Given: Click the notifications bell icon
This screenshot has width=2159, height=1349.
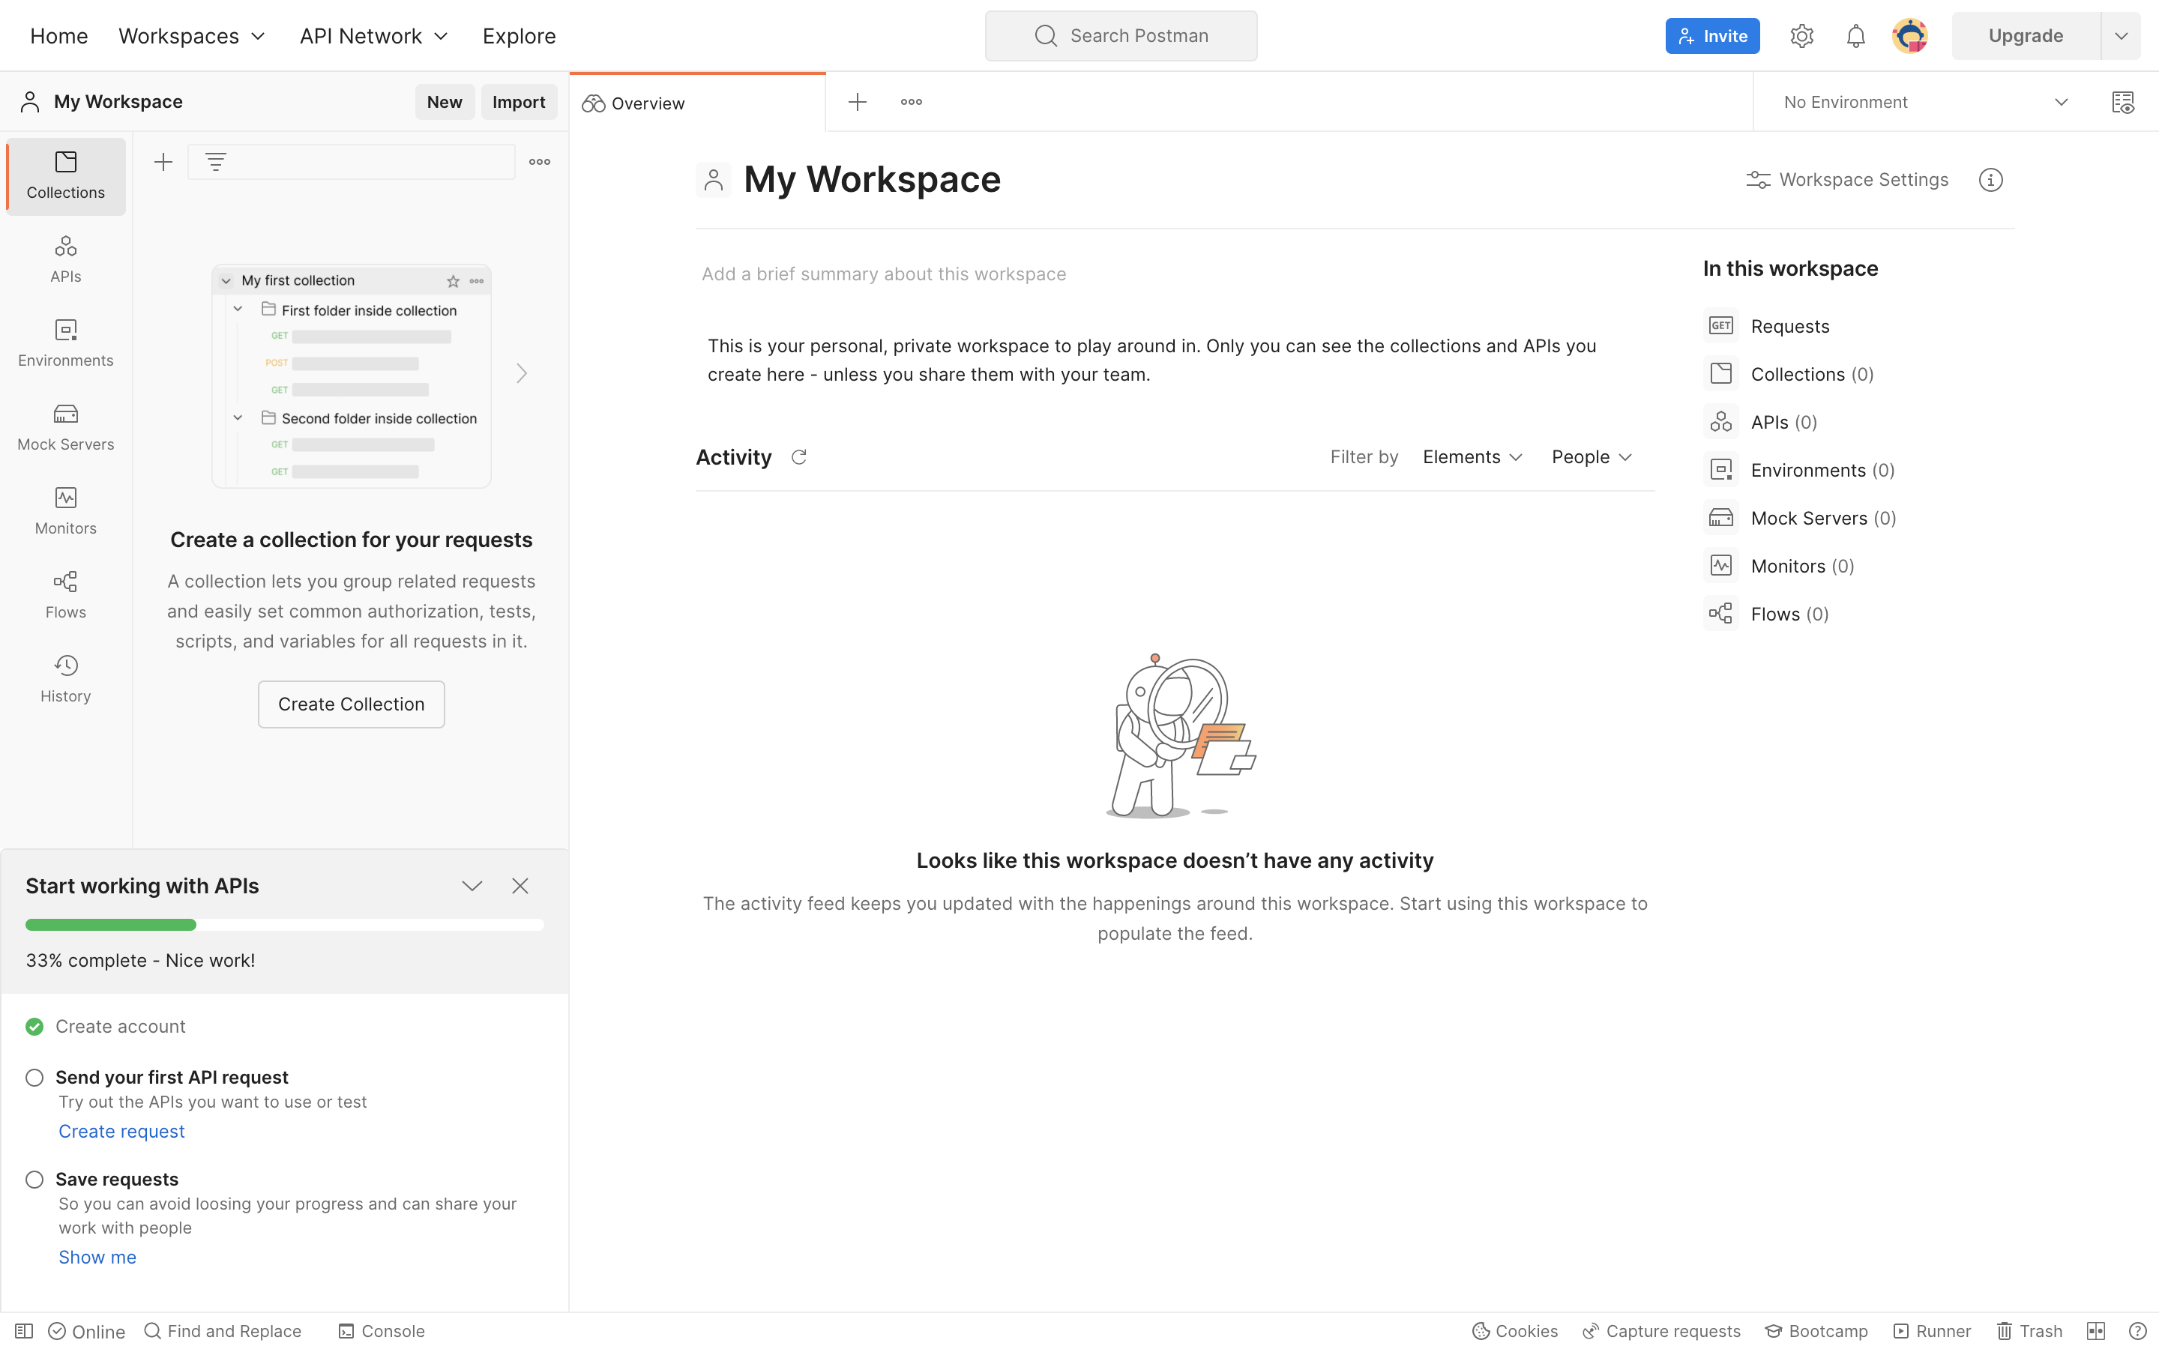Looking at the screenshot, I should [1855, 36].
